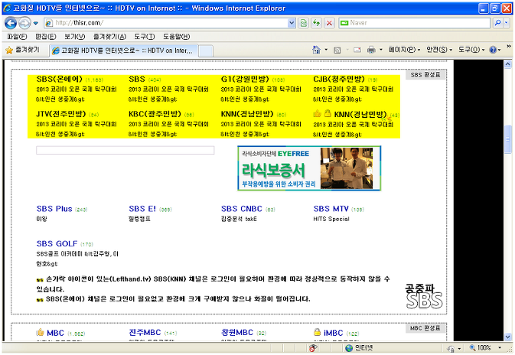Click the vertical scrollbar down arrow
The image size is (515, 355).
[x=508, y=337]
